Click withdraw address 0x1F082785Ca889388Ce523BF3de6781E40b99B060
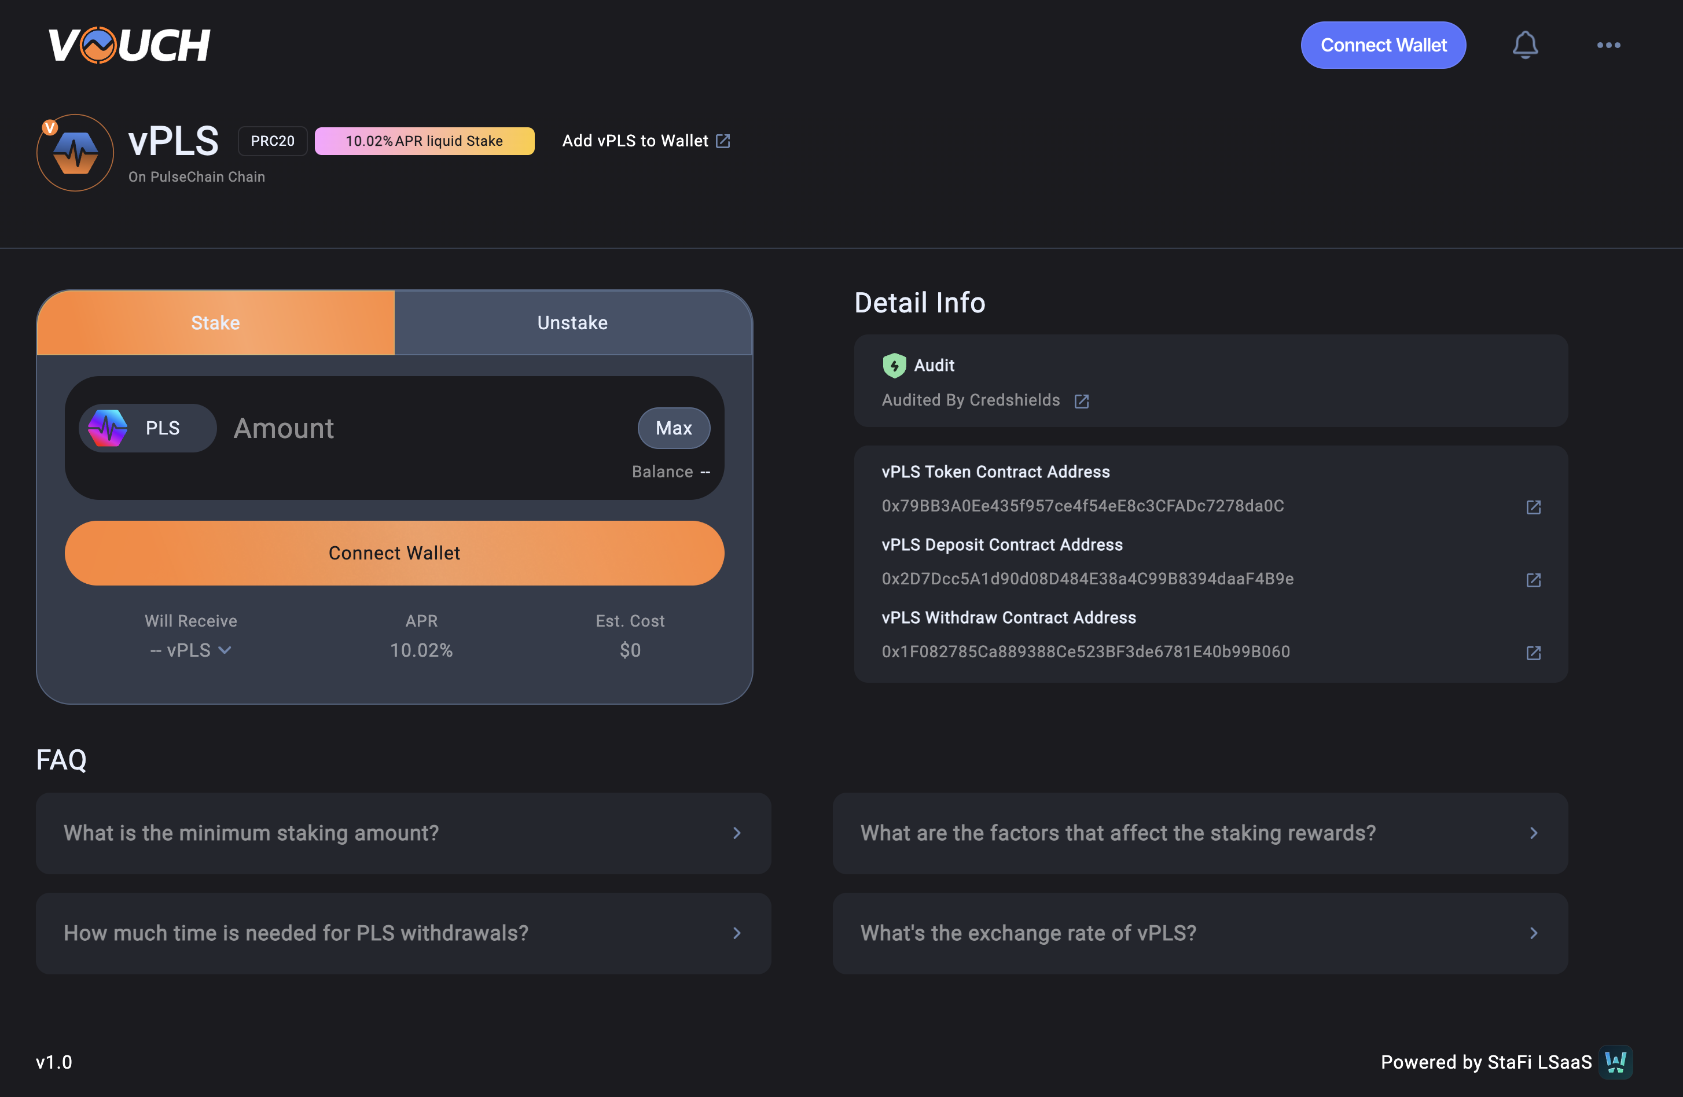The width and height of the screenshot is (1683, 1097). tap(1086, 651)
